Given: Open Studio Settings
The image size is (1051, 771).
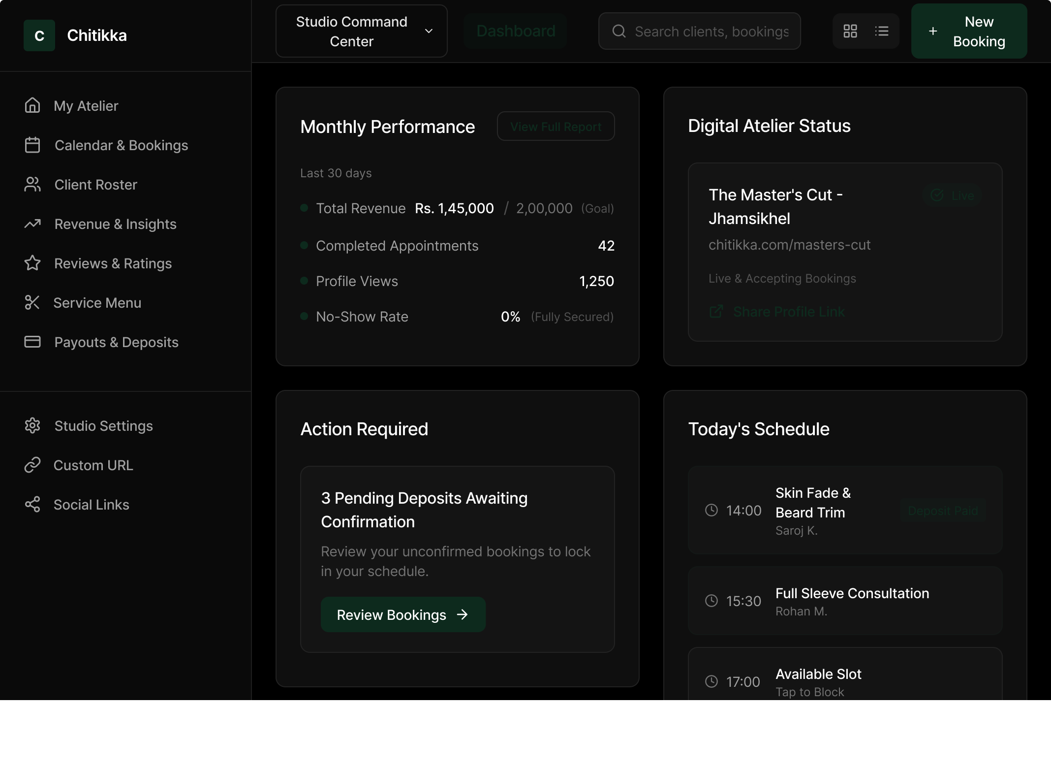Looking at the screenshot, I should [x=125, y=425].
